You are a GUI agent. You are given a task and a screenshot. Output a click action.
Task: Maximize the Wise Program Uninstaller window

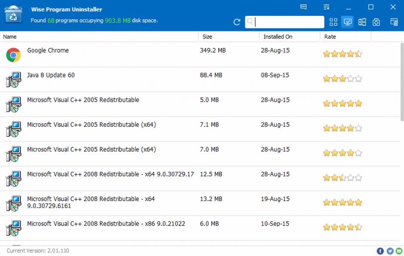(370, 7)
